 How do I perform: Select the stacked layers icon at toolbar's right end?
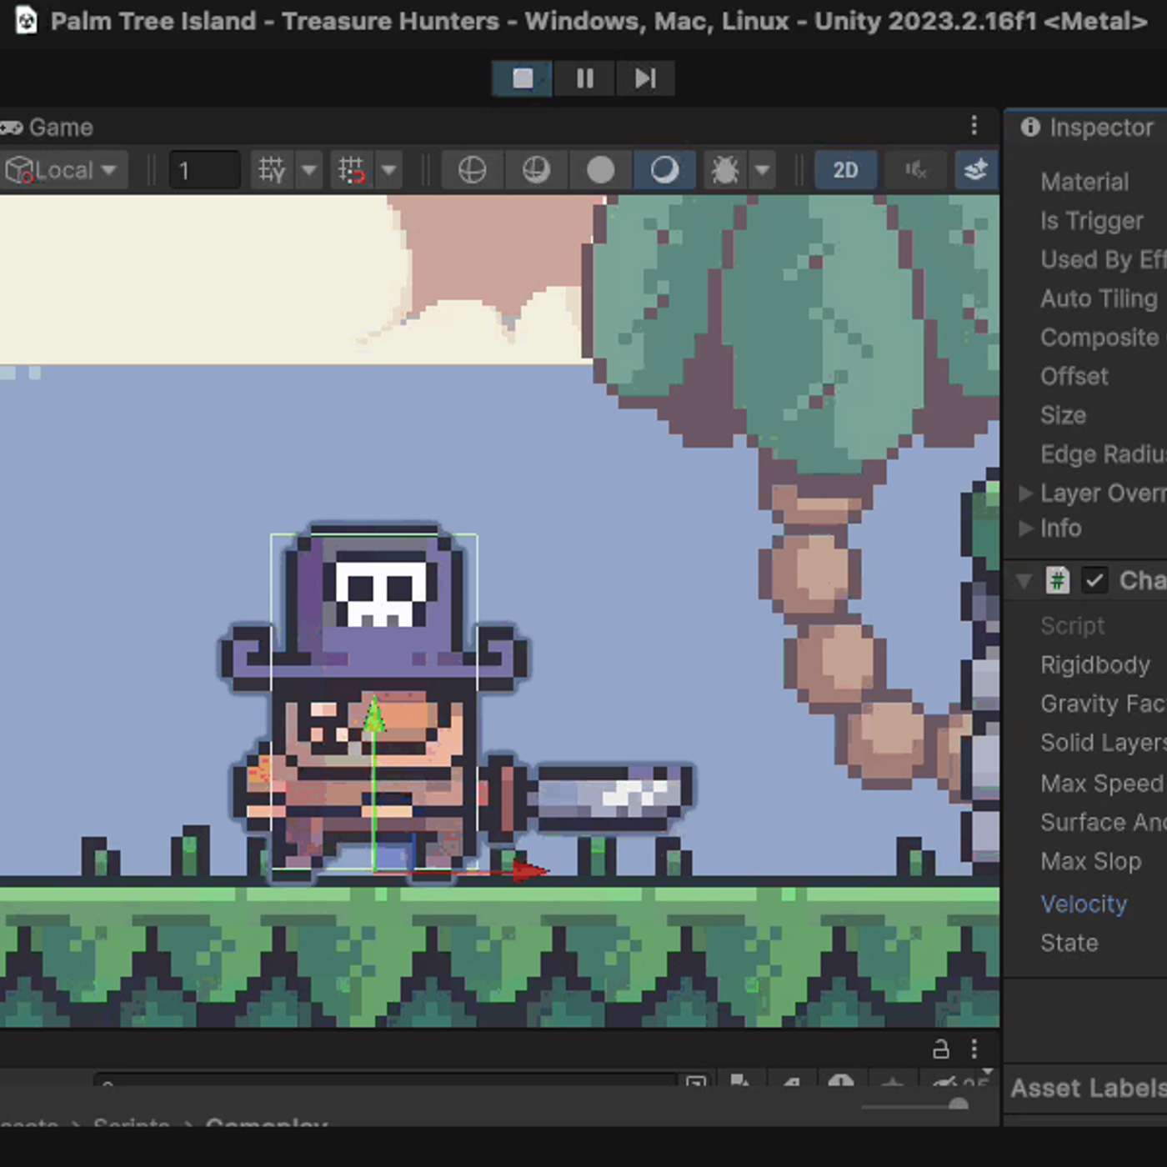coord(975,170)
